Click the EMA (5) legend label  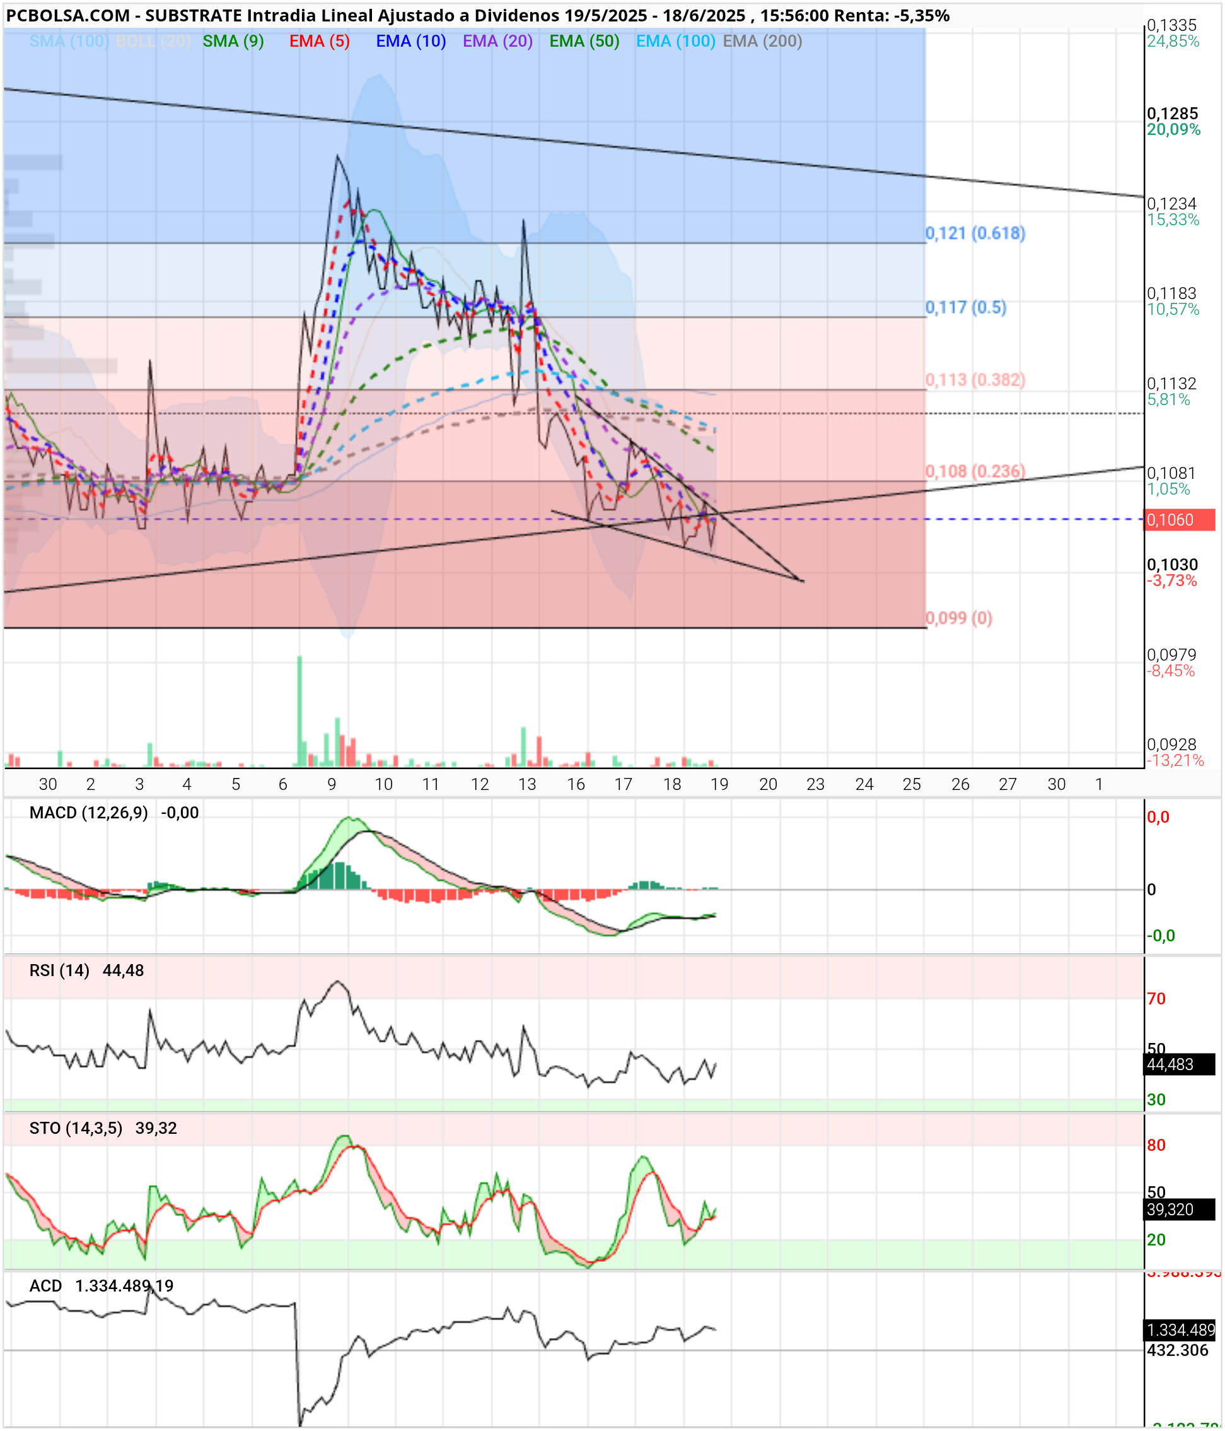pyautogui.click(x=320, y=42)
